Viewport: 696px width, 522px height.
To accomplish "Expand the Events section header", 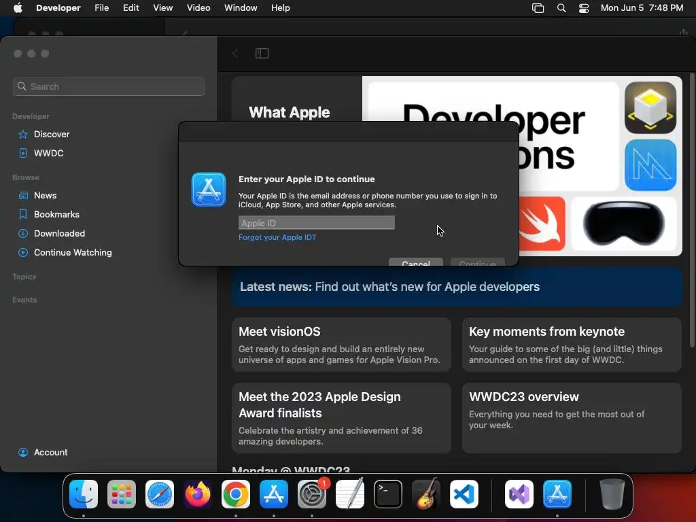I will tap(24, 300).
